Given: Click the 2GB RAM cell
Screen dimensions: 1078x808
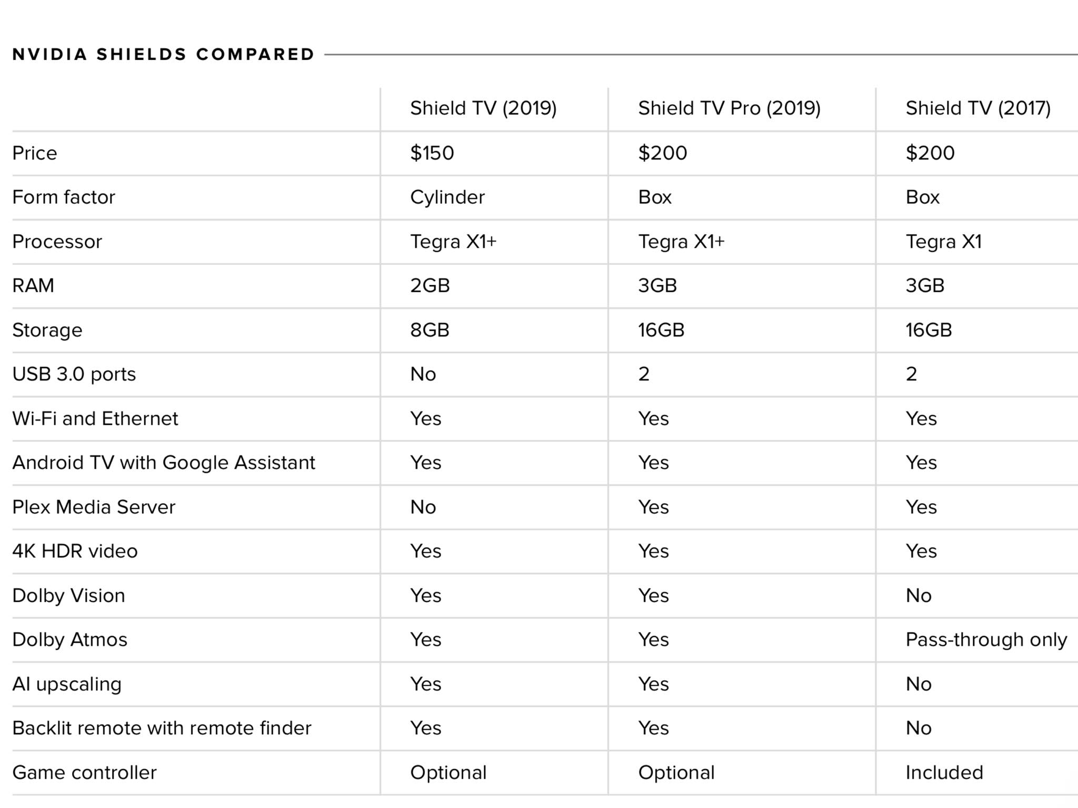Looking at the screenshot, I should 430,286.
